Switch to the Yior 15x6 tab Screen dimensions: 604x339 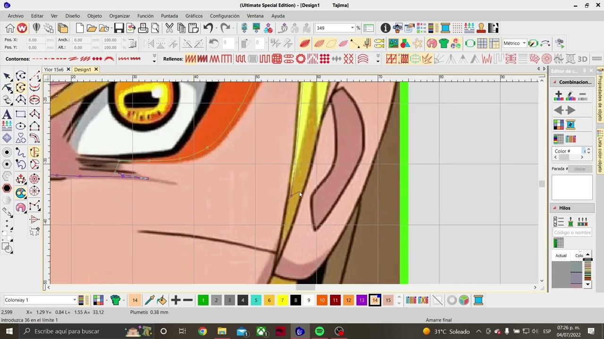[54, 70]
